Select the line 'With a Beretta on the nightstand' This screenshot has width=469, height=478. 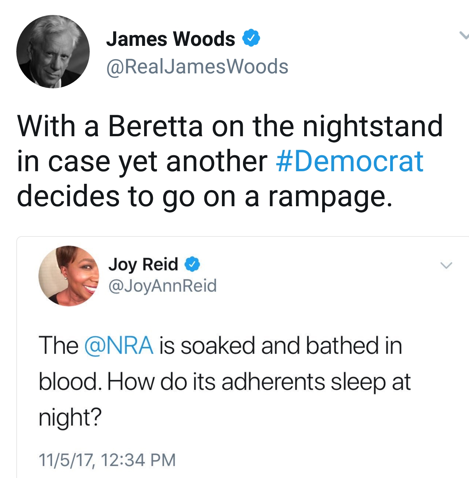pyautogui.click(x=230, y=126)
